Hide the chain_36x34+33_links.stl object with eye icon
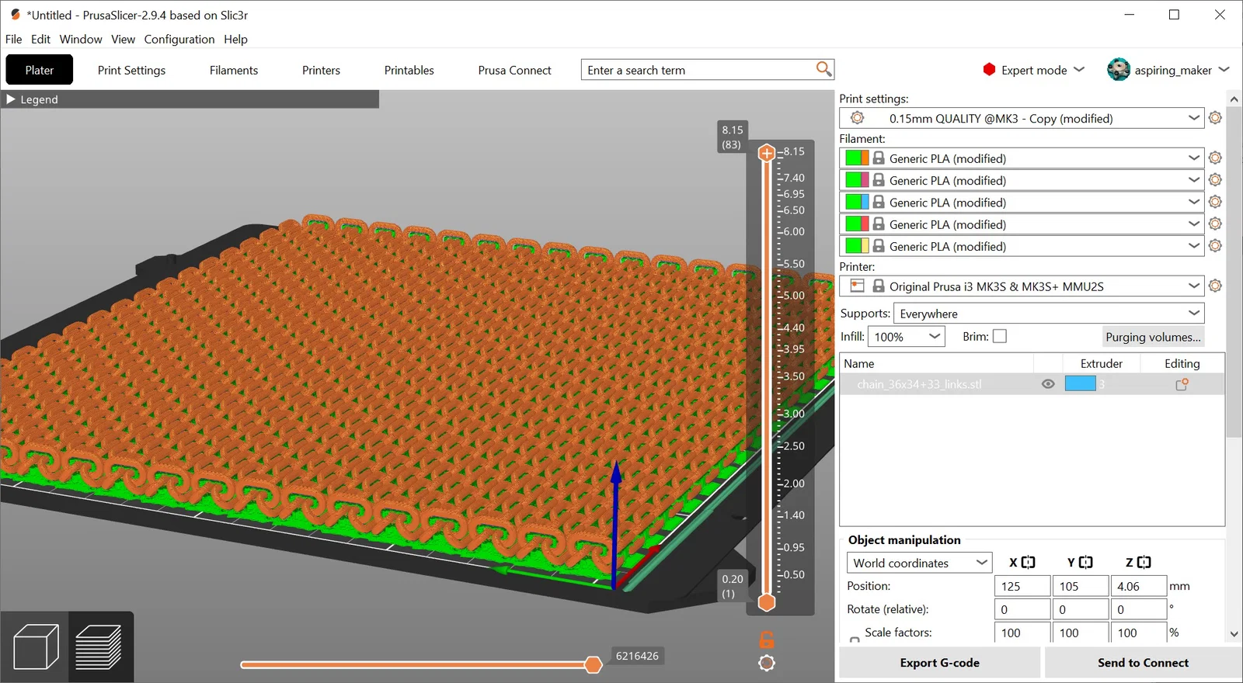This screenshot has height=683, width=1243. [1048, 384]
